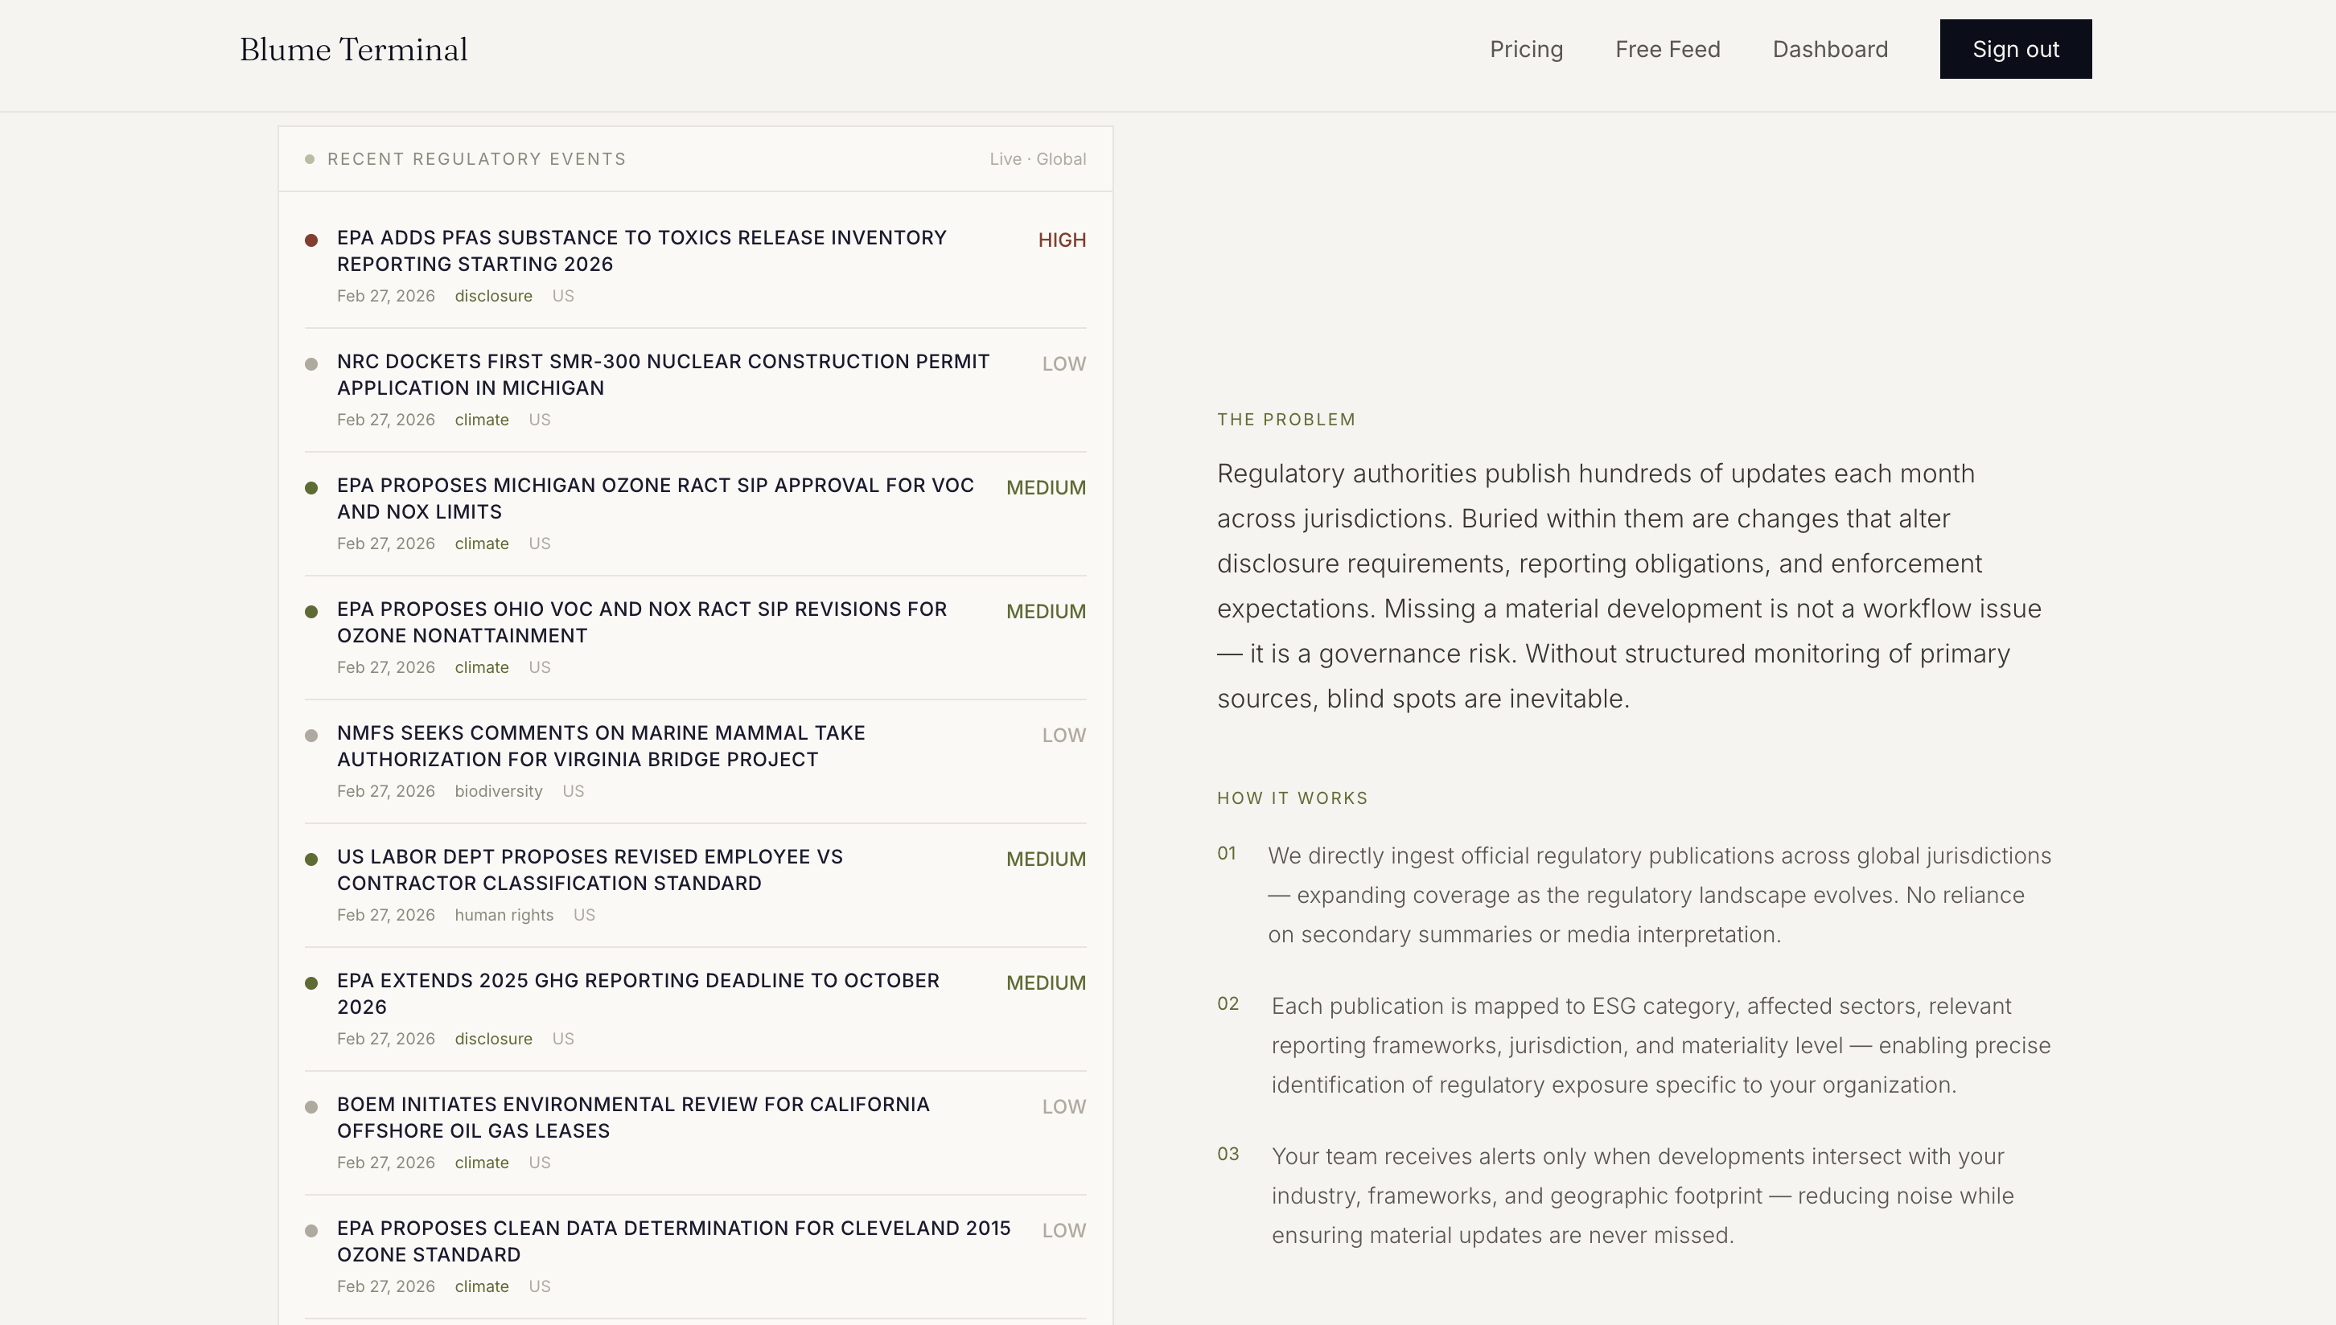Click the Blume Terminal logo

pos(353,49)
